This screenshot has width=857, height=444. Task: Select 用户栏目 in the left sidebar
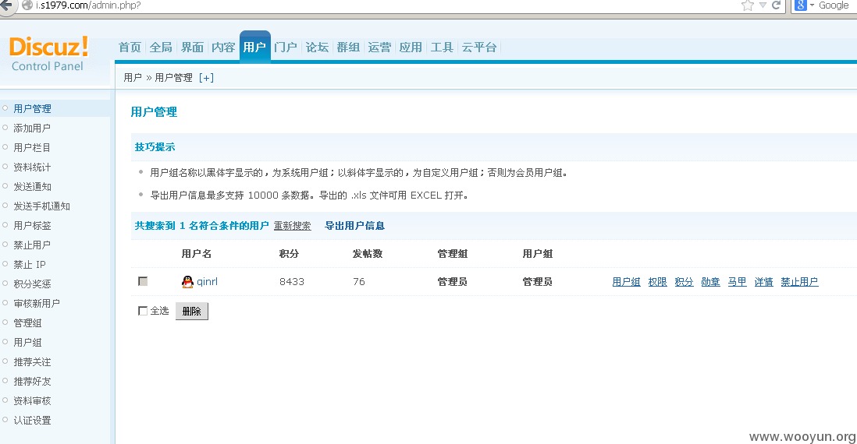pos(32,148)
